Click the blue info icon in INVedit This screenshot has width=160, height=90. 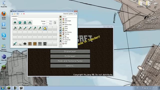point(76,14)
